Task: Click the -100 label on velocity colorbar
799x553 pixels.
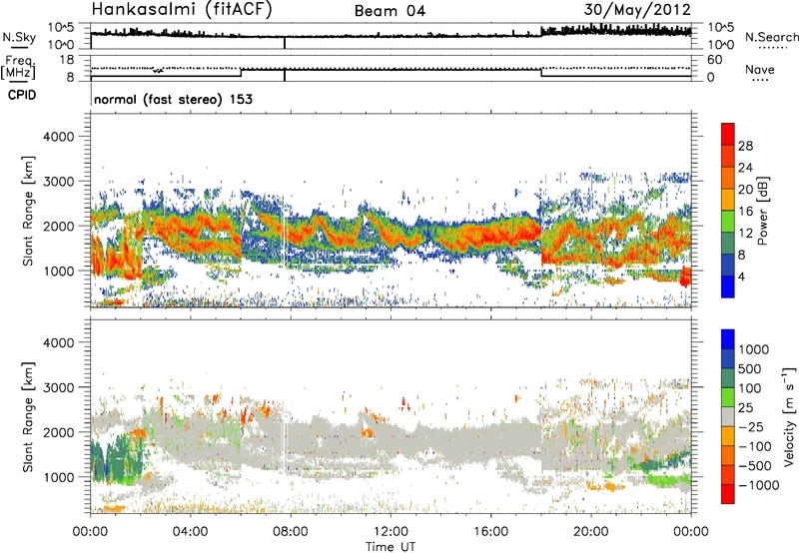Action: [755, 446]
